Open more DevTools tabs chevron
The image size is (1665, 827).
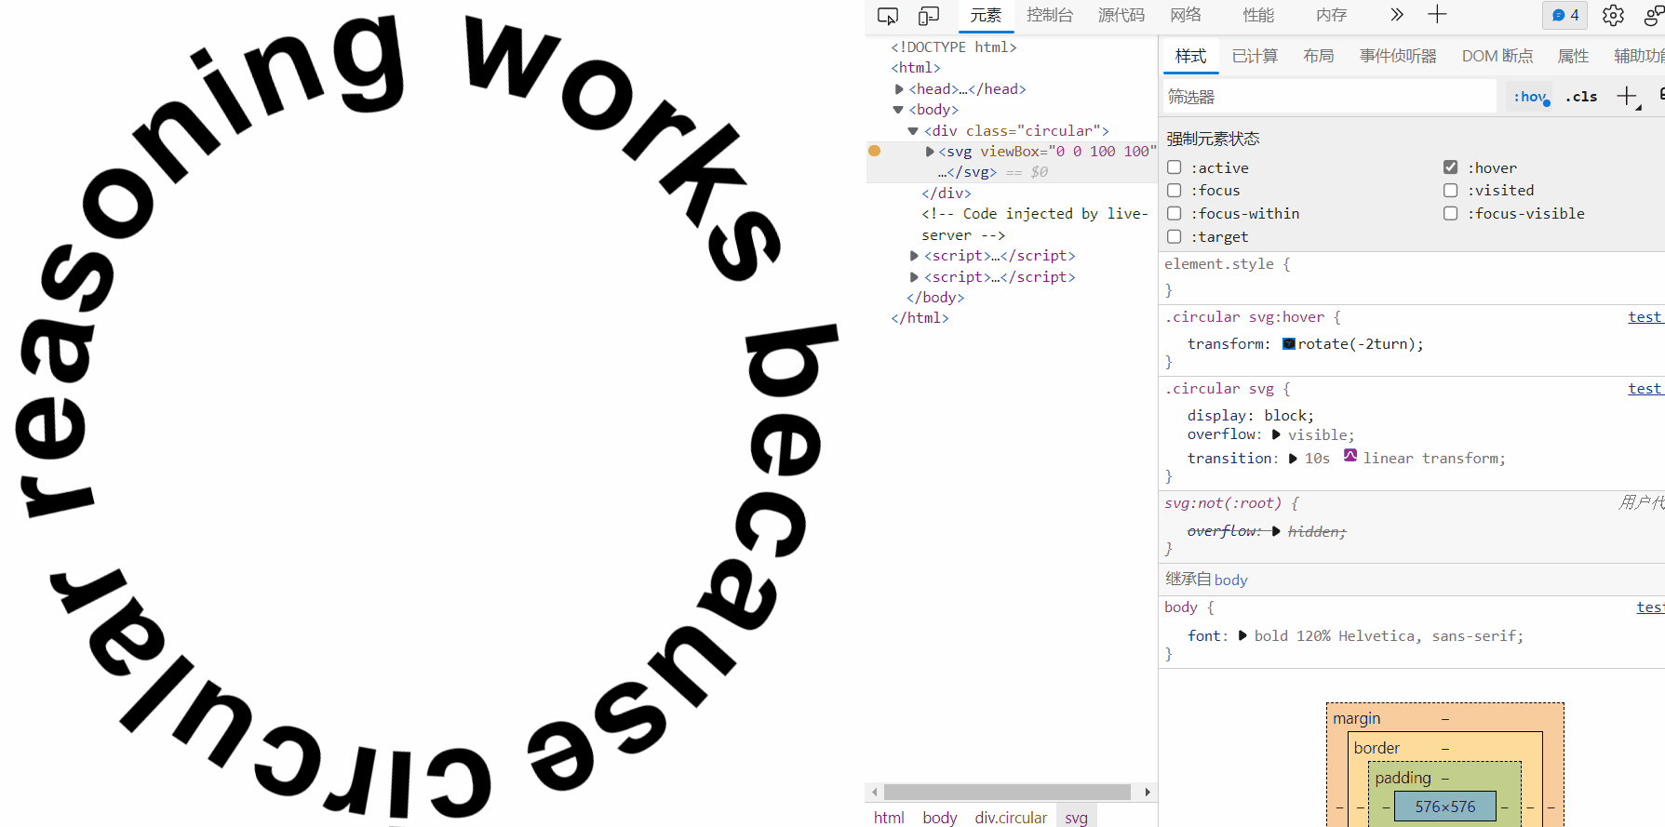tap(1397, 15)
